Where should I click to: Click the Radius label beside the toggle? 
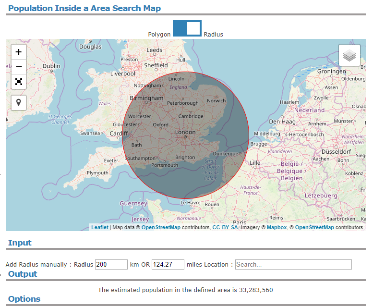[214, 35]
